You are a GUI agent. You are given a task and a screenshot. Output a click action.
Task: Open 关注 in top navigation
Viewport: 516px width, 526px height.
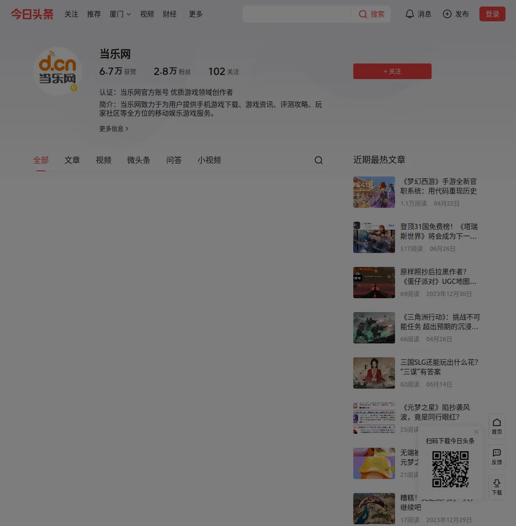point(71,14)
